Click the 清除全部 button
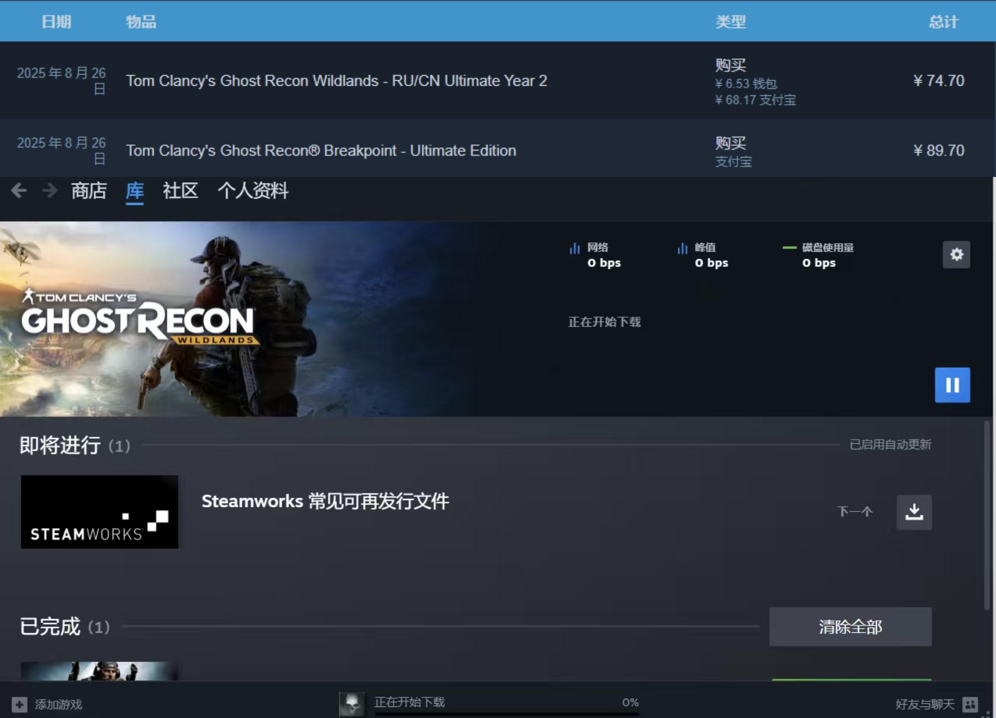 coord(850,627)
